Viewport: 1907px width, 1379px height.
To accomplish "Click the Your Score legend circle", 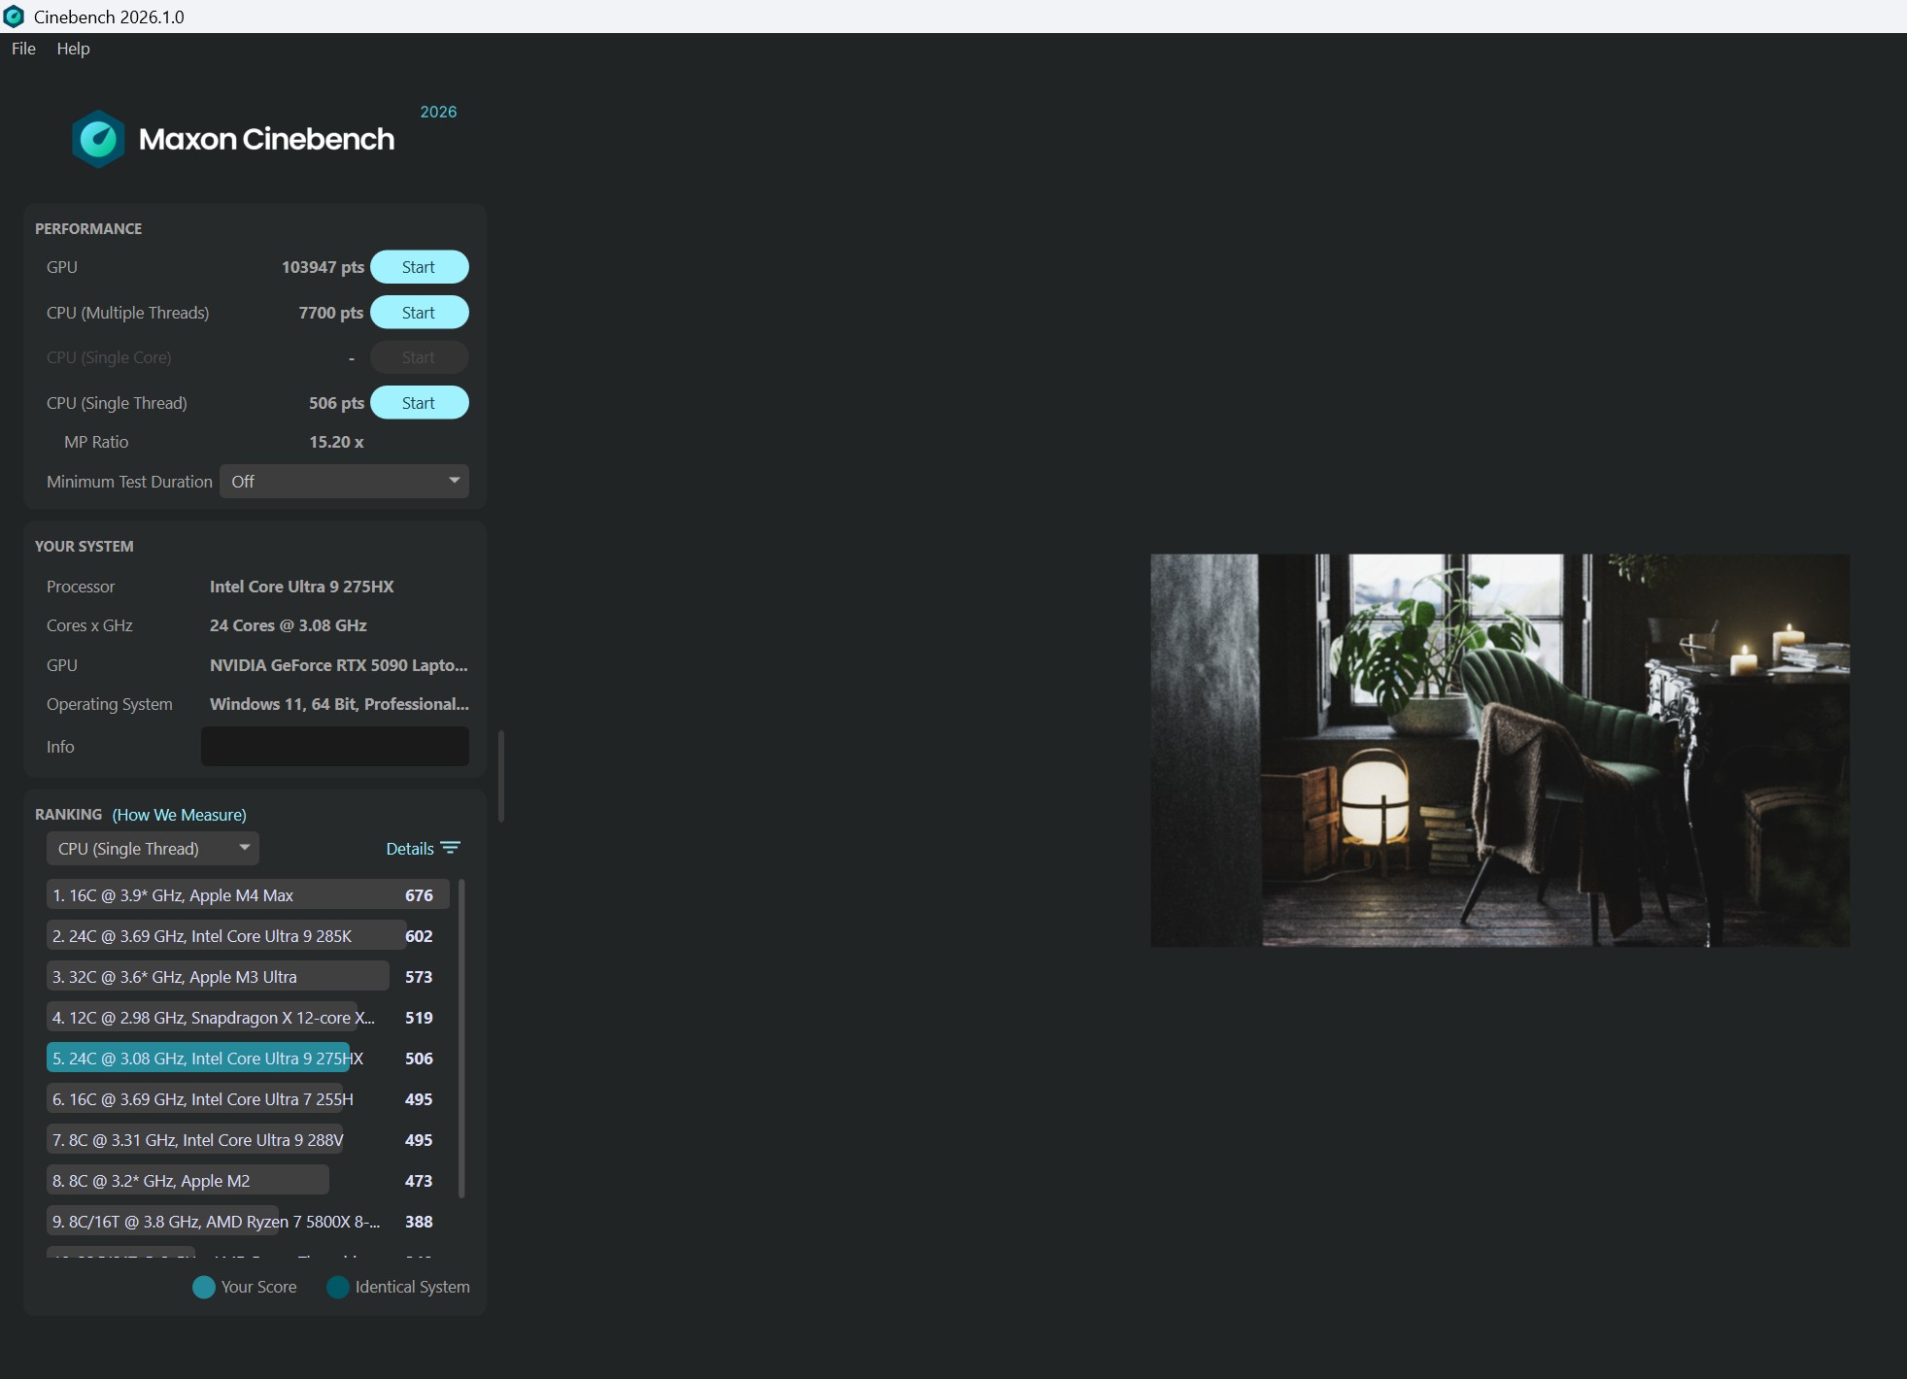I will [x=204, y=1287].
